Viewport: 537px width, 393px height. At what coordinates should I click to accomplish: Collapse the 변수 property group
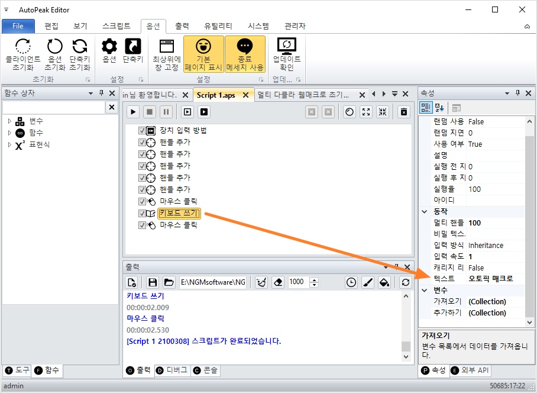pos(424,291)
